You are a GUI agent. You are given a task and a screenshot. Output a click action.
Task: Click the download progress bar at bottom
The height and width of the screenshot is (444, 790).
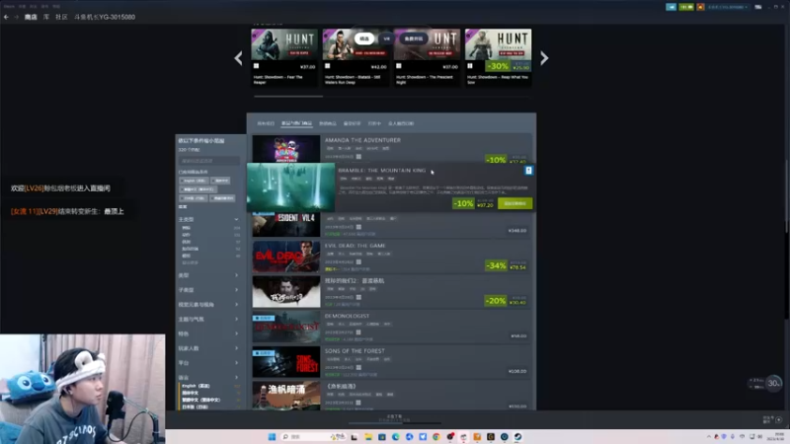[x=394, y=423]
